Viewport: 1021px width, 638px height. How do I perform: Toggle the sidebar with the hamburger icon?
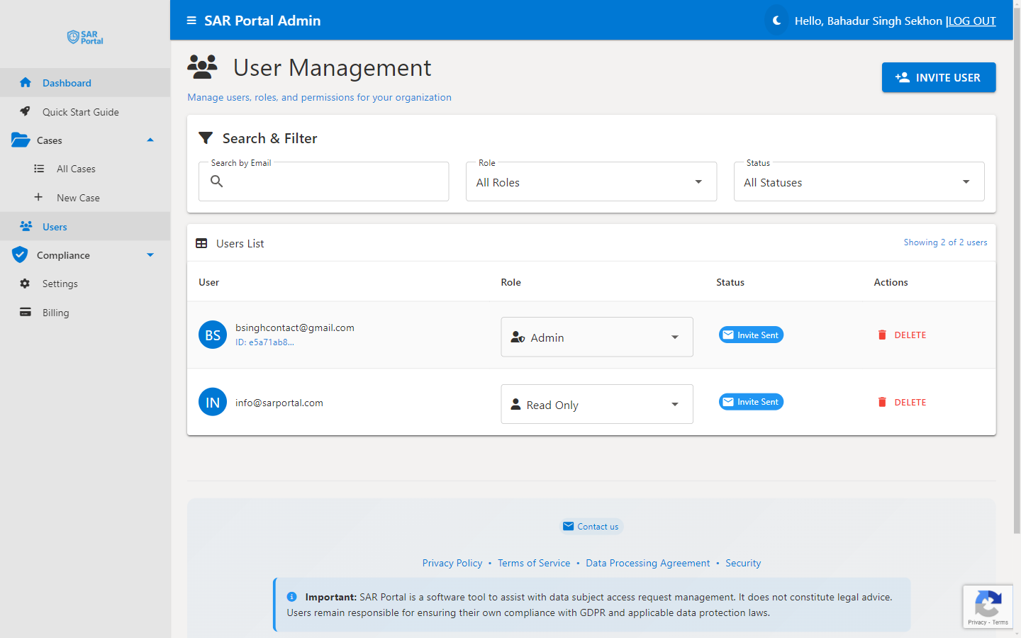tap(191, 21)
